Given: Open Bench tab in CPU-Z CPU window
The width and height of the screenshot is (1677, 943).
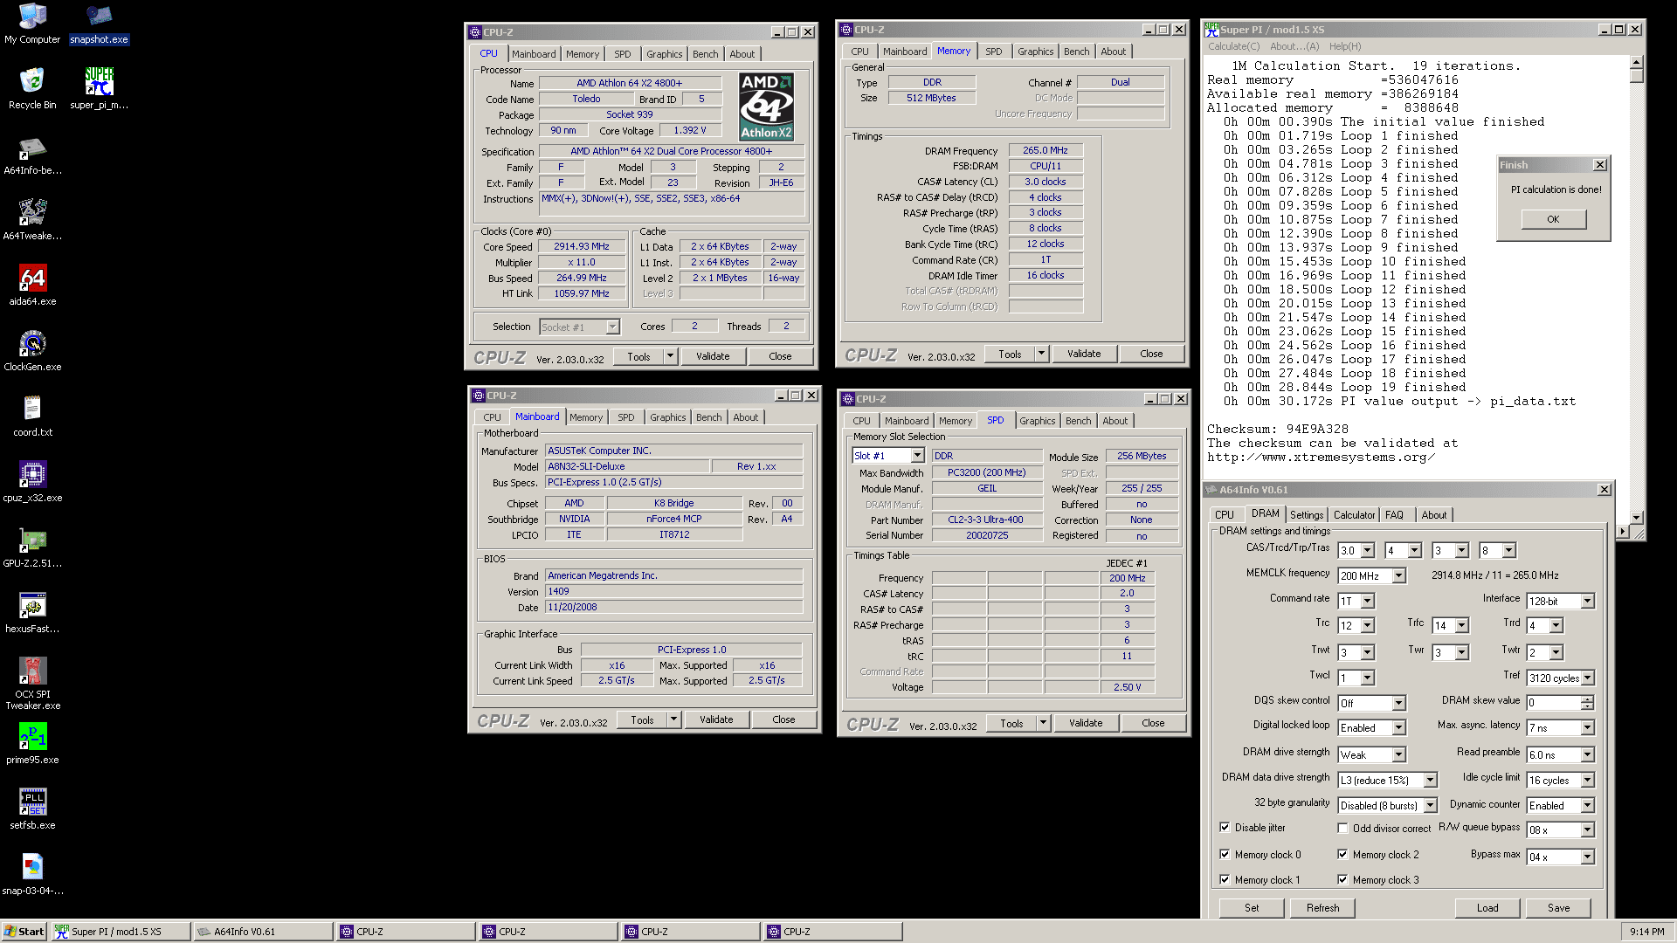Looking at the screenshot, I should click(705, 54).
